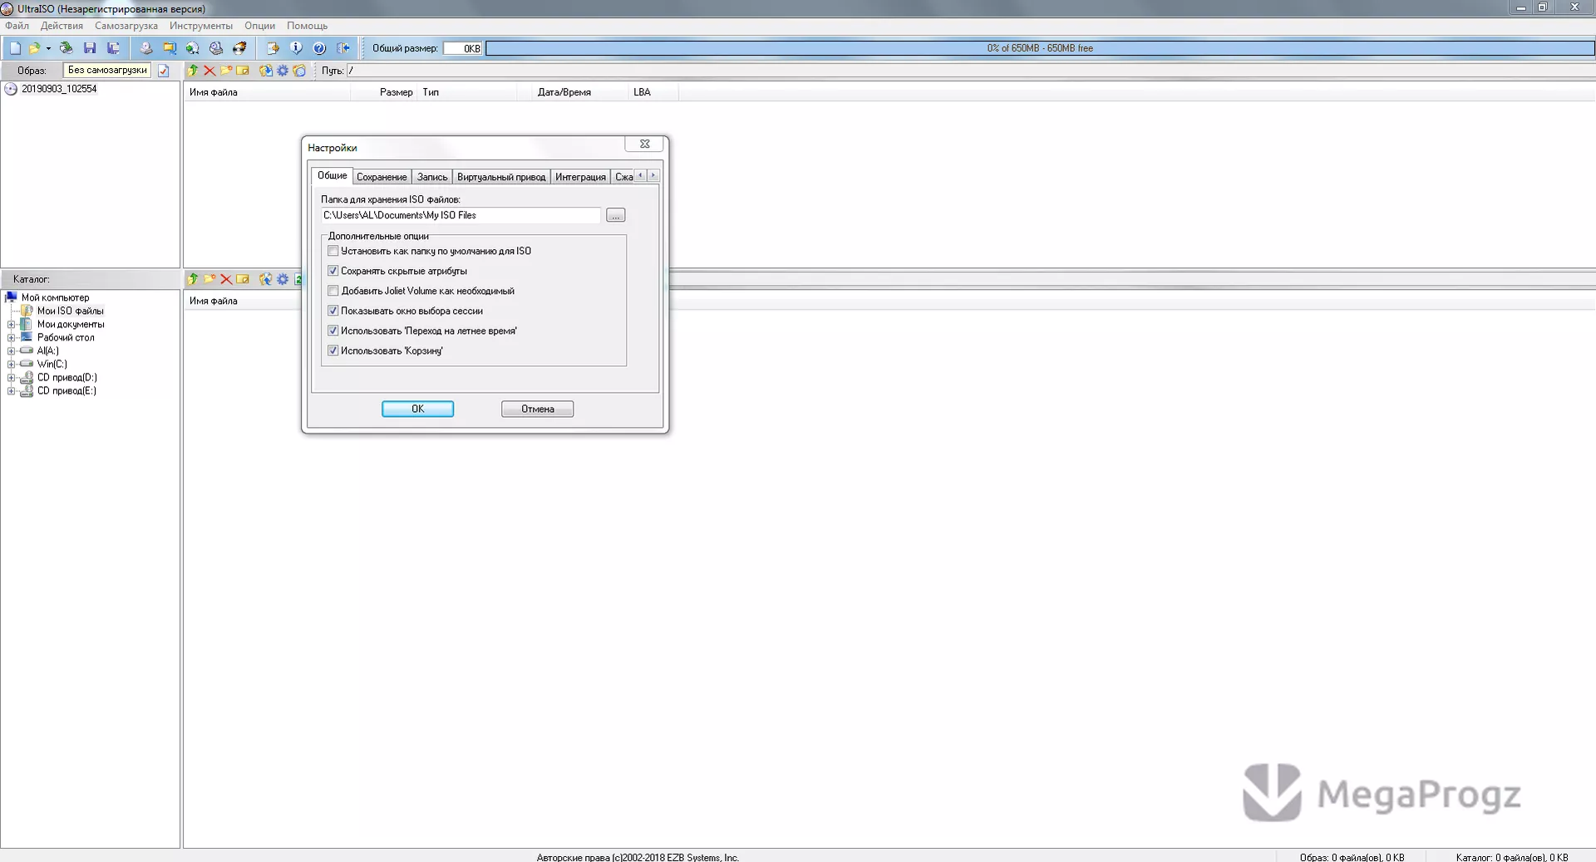Open the 'Инструменты' menu
The height and width of the screenshot is (862, 1596).
click(201, 26)
